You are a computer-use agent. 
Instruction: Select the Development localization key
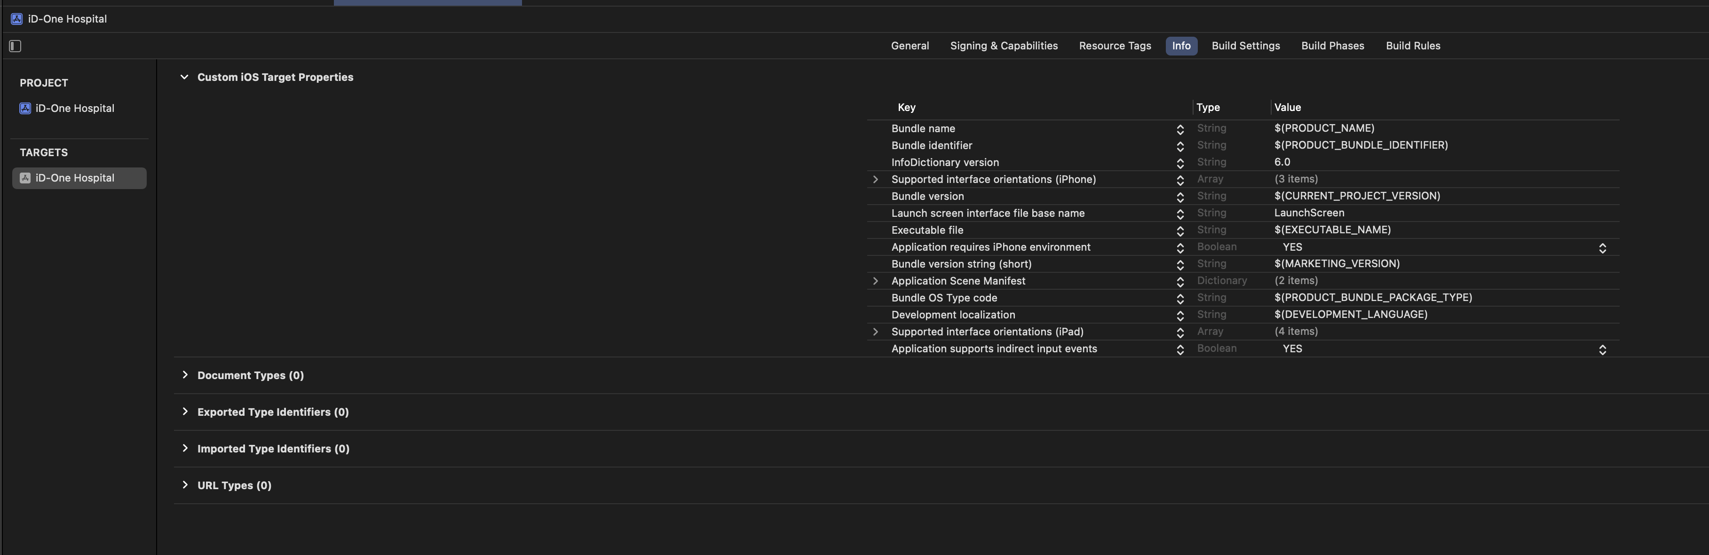[x=953, y=315]
